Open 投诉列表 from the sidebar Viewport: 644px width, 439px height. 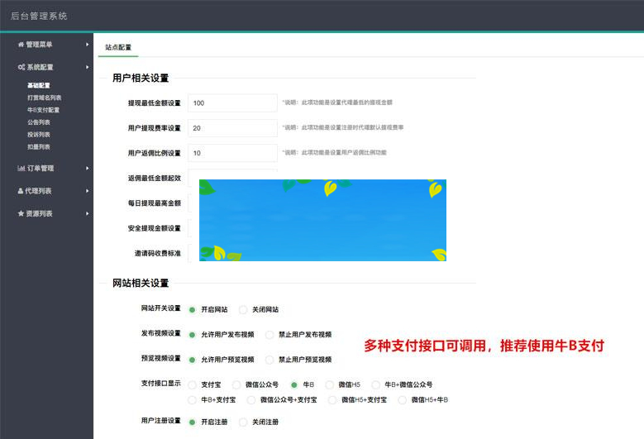[x=38, y=135]
